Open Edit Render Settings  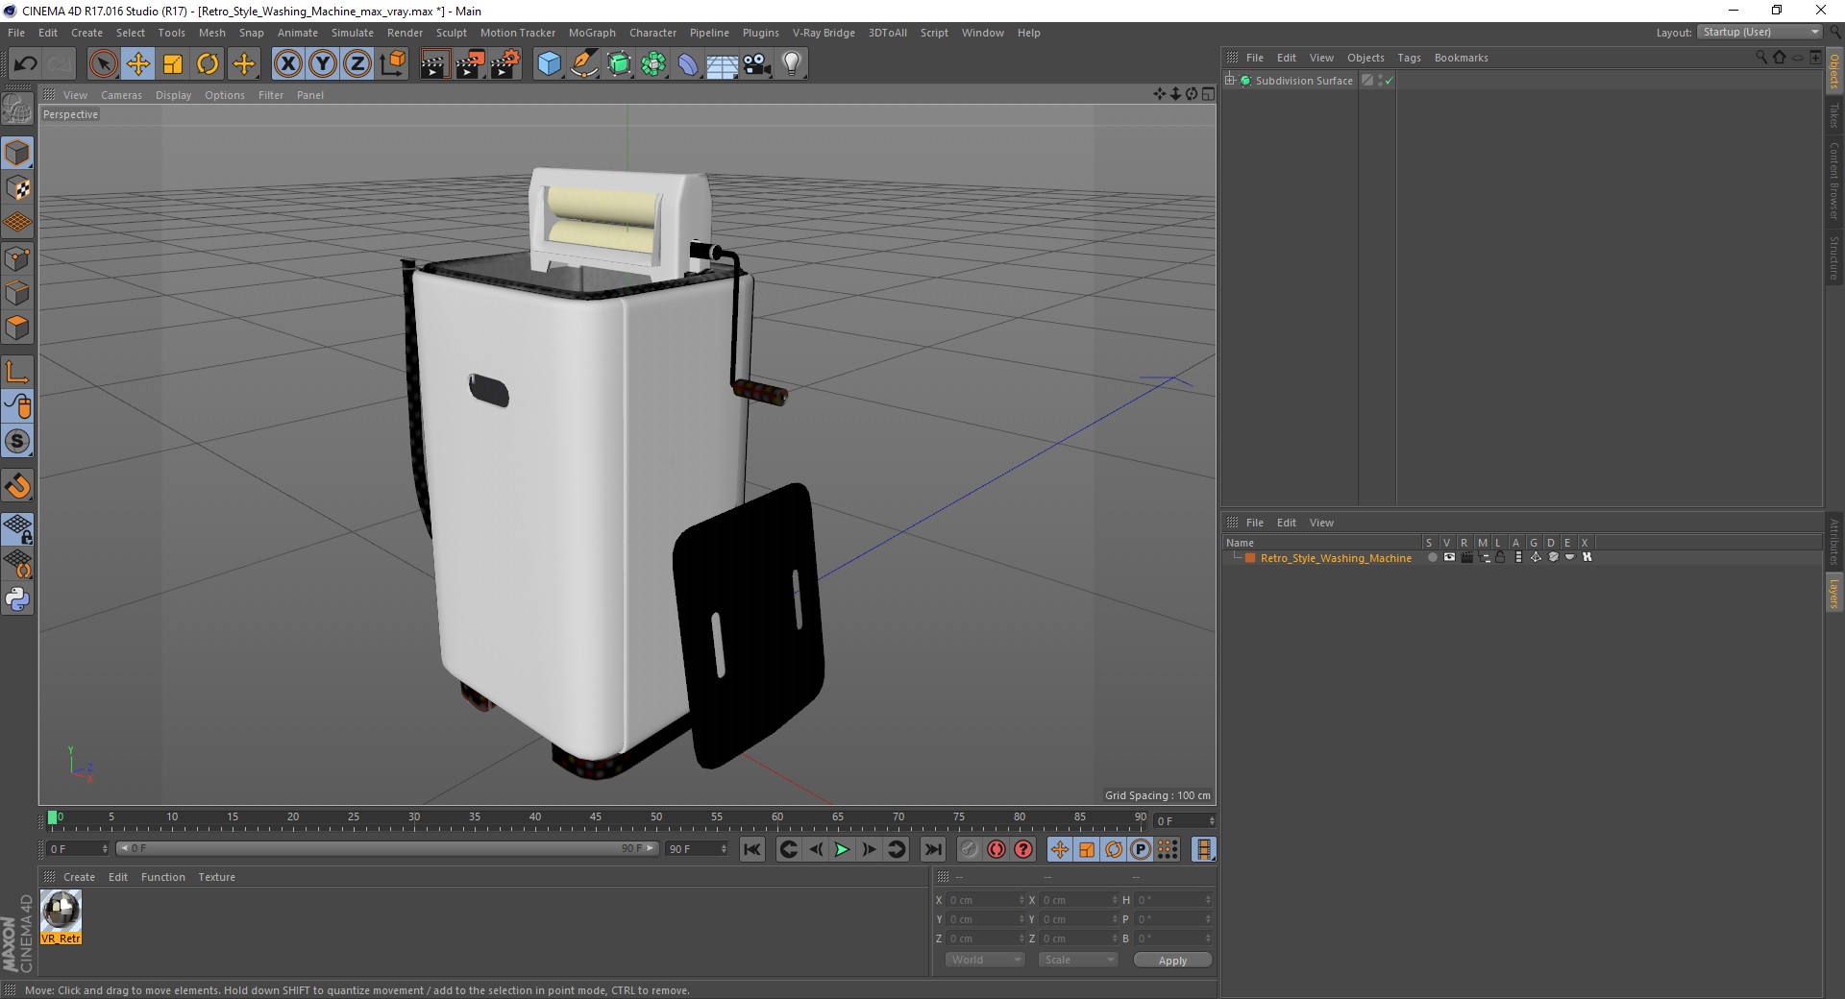[x=505, y=64]
